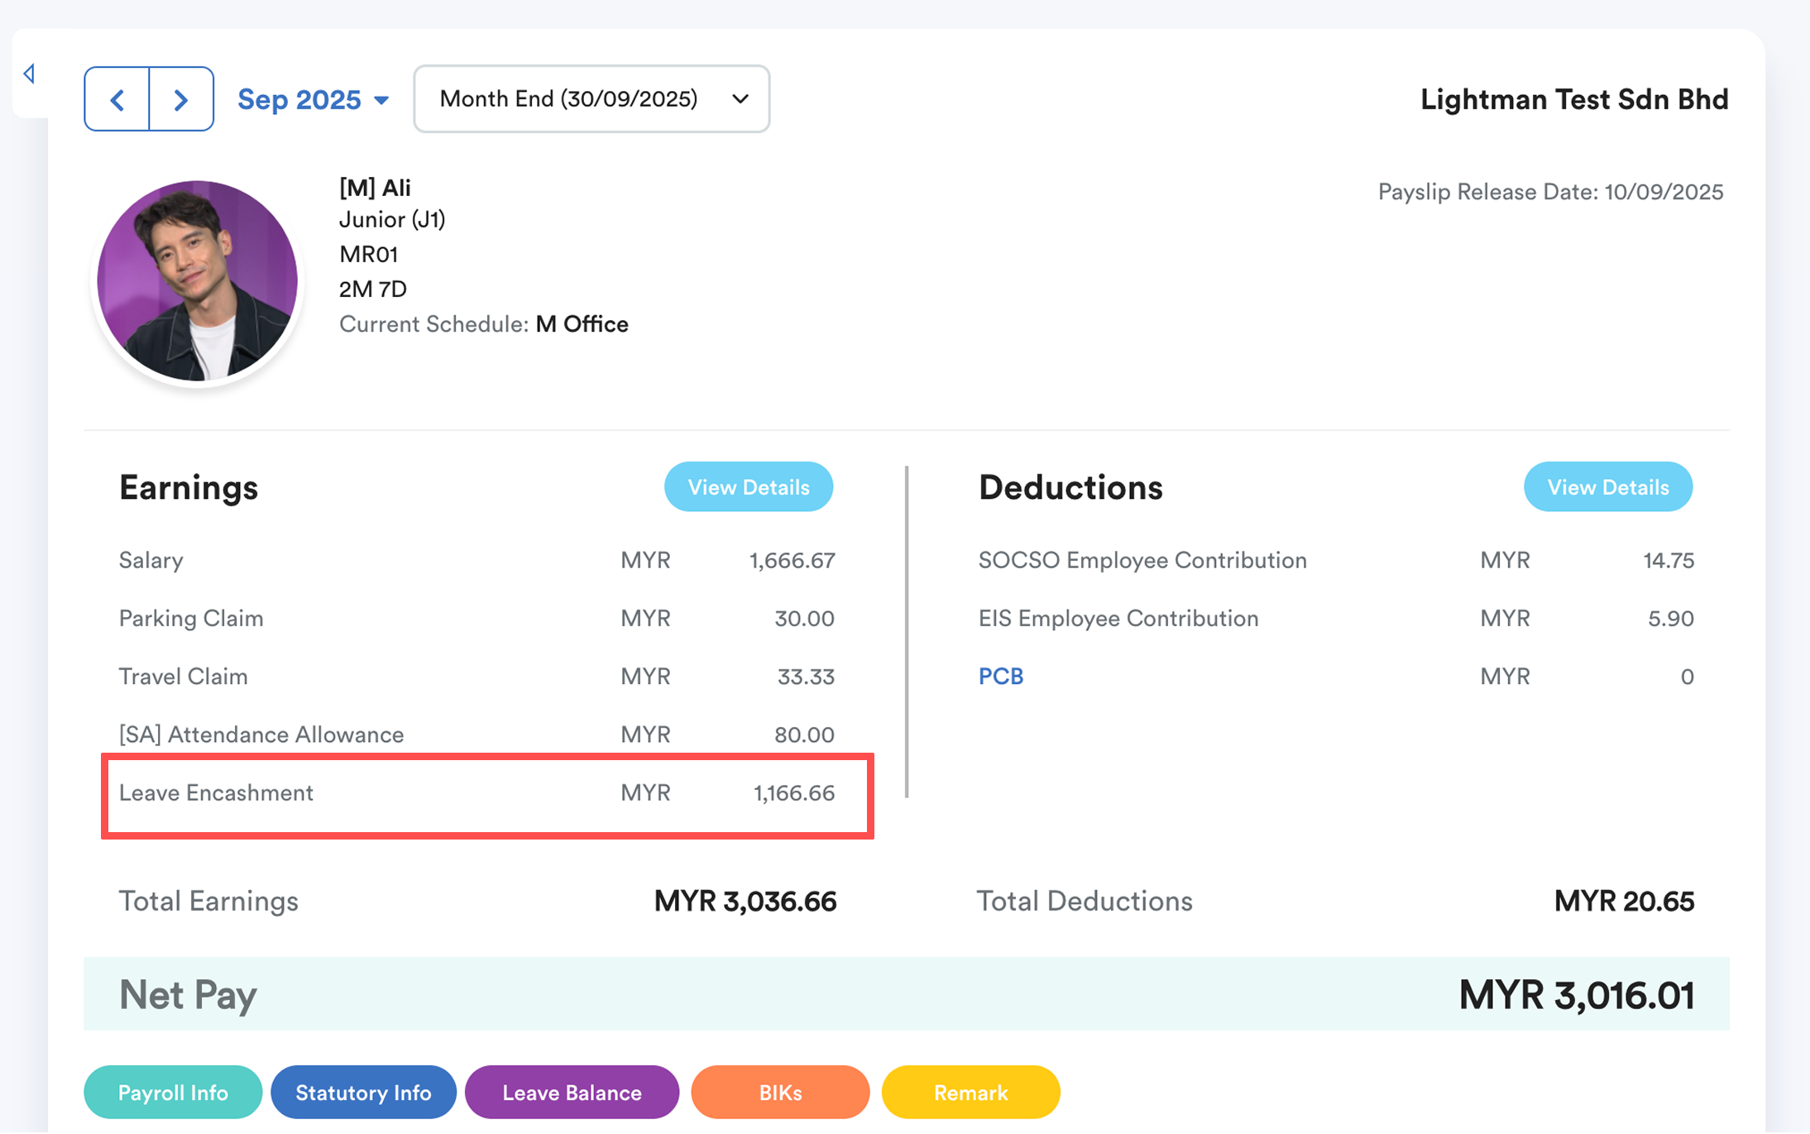1810x1134 pixels.
Task: Go to previous month with left arrow
Action: tap(117, 99)
